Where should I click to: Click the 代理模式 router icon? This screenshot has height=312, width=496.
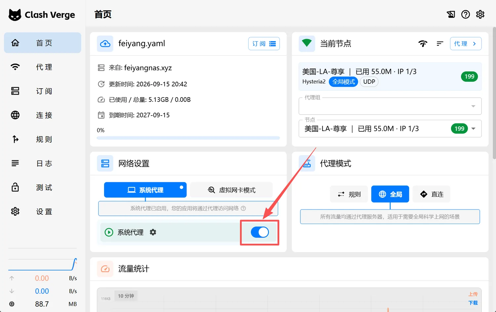[307, 163]
